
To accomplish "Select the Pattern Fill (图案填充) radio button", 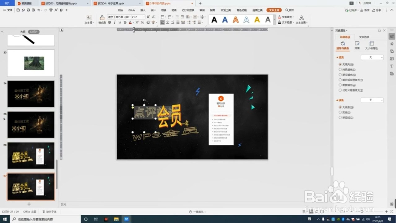I will point(340,85).
